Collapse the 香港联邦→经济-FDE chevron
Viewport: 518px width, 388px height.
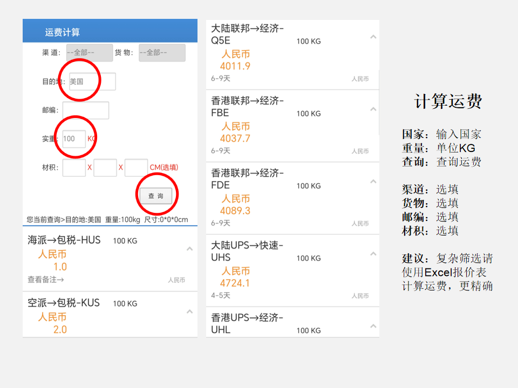373,182
